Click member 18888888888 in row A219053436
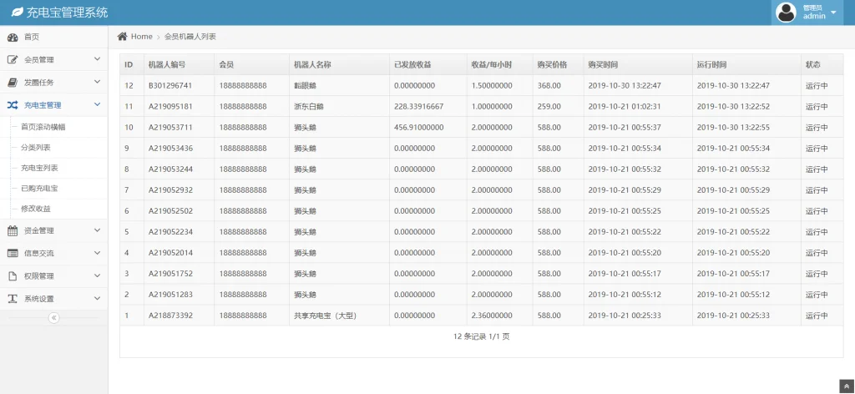This screenshot has width=855, height=394. pyautogui.click(x=243, y=149)
